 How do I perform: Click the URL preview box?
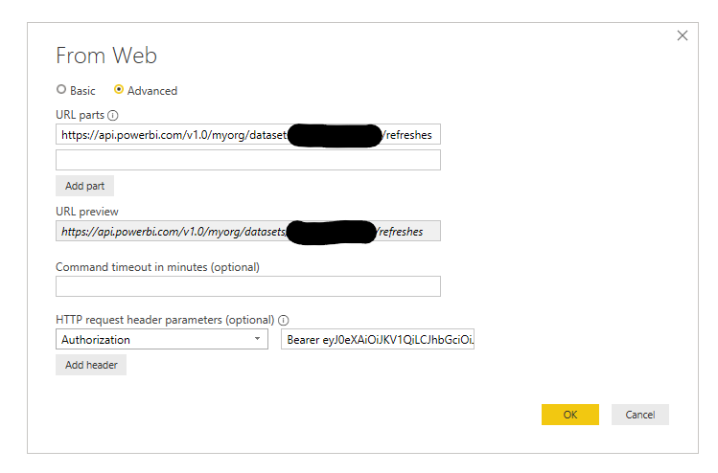tap(248, 231)
